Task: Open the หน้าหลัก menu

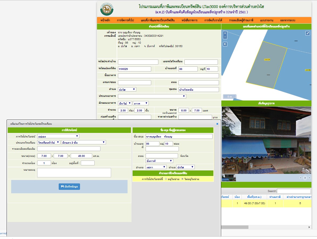Action: (105, 20)
